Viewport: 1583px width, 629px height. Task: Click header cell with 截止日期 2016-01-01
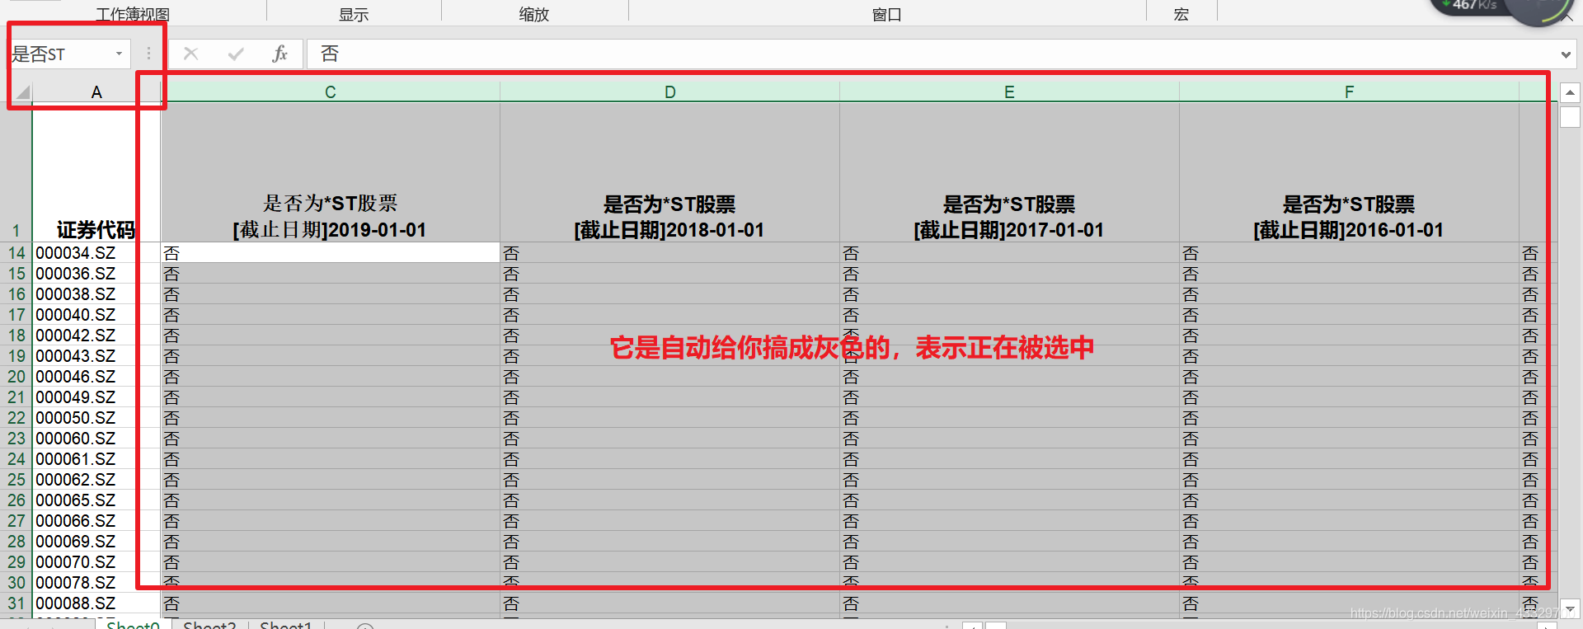coord(1349,172)
